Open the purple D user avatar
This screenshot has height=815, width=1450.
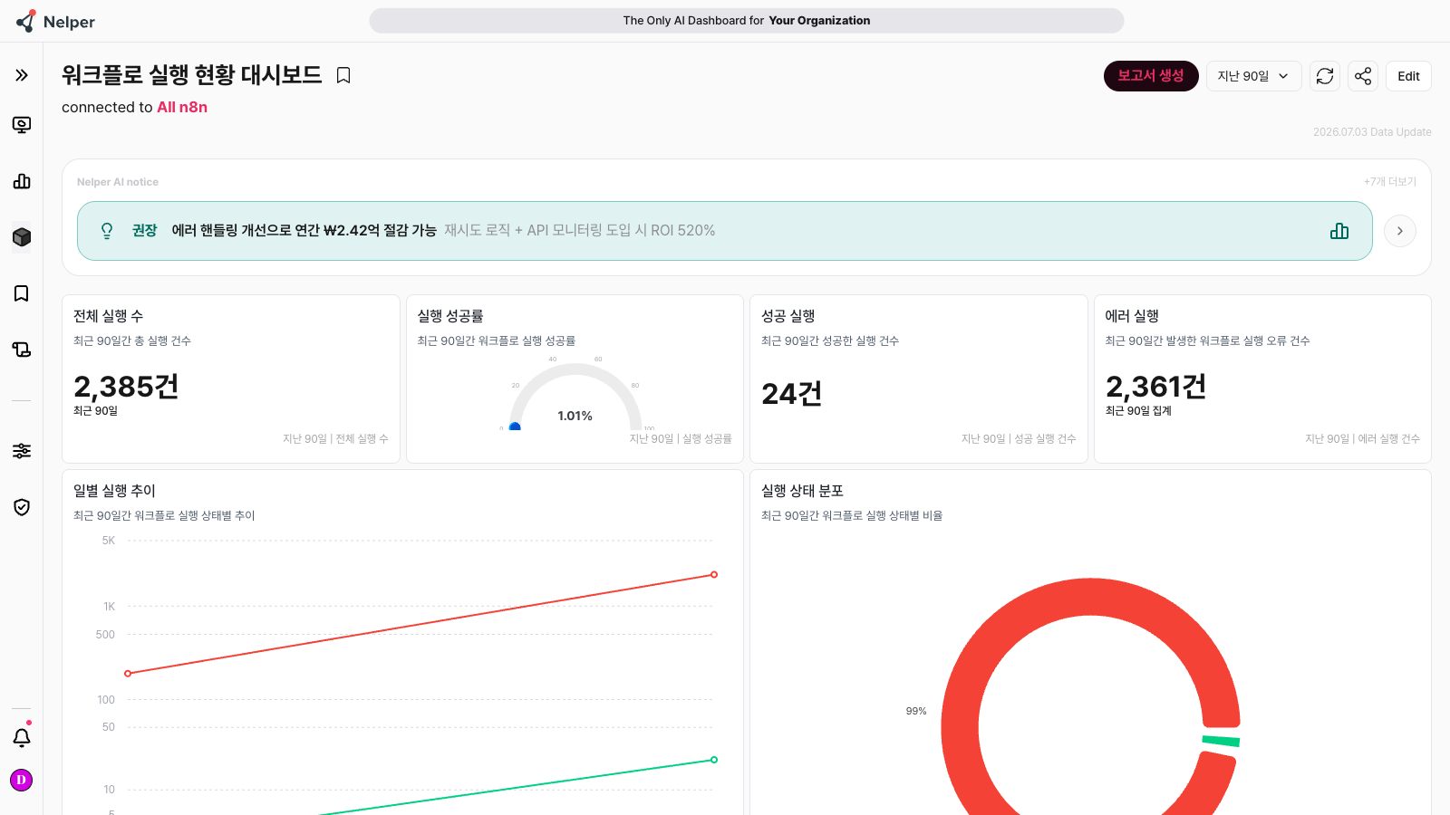(21, 780)
